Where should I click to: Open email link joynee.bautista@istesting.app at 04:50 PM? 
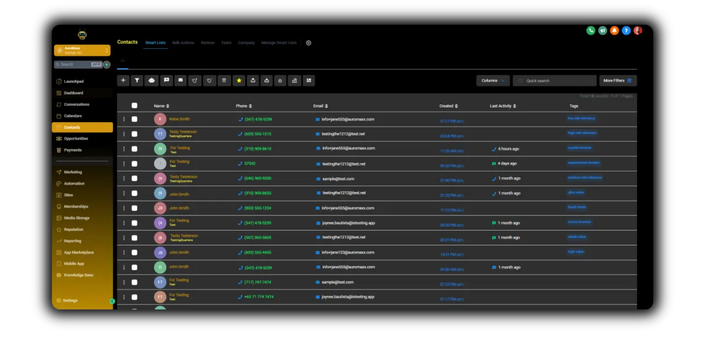pyautogui.click(x=348, y=223)
